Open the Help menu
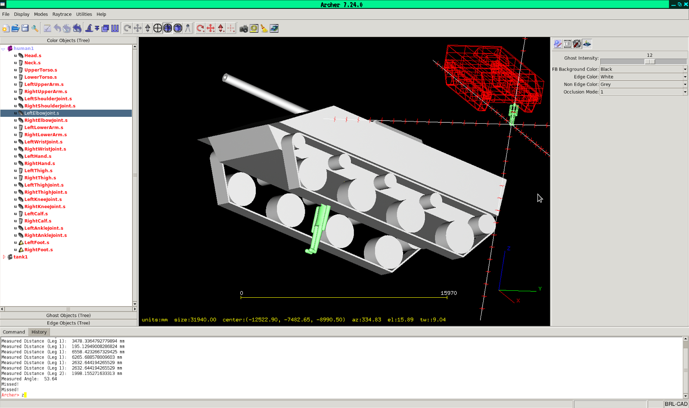 click(x=101, y=14)
